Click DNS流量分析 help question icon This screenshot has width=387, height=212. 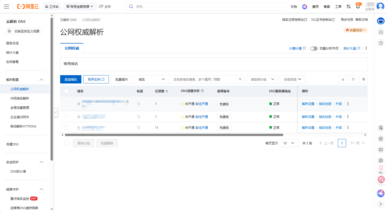pyautogui.click(x=202, y=91)
